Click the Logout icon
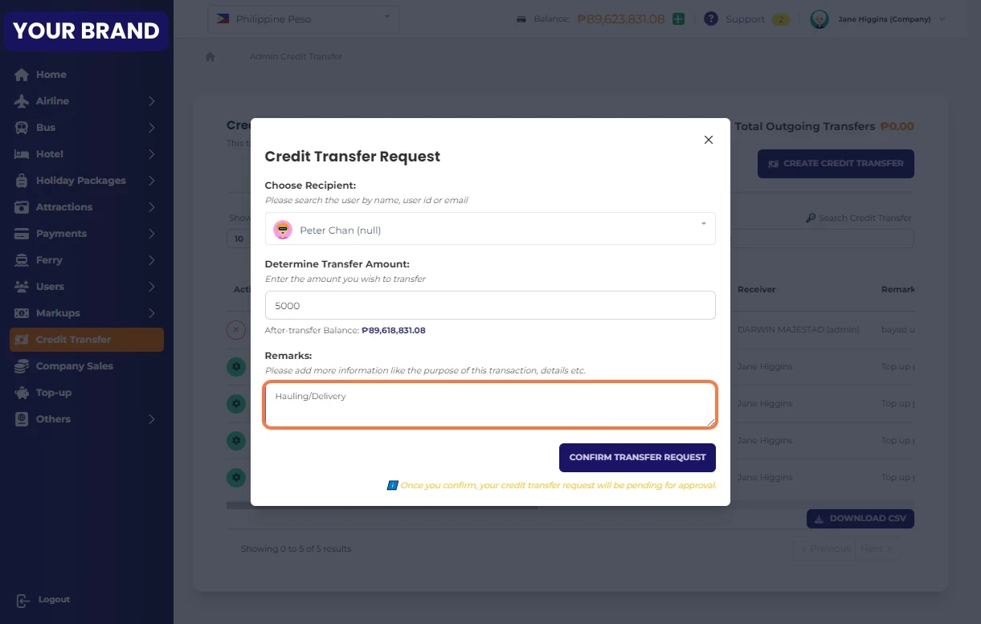The height and width of the screenshot is (624, 981). 22,600
